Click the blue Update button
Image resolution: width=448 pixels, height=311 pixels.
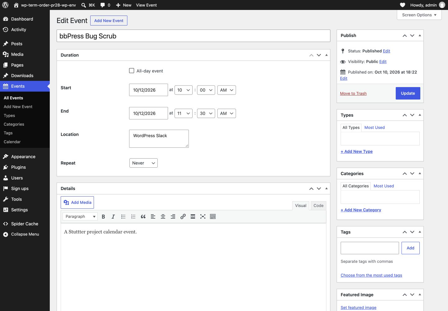click(408, 93)
